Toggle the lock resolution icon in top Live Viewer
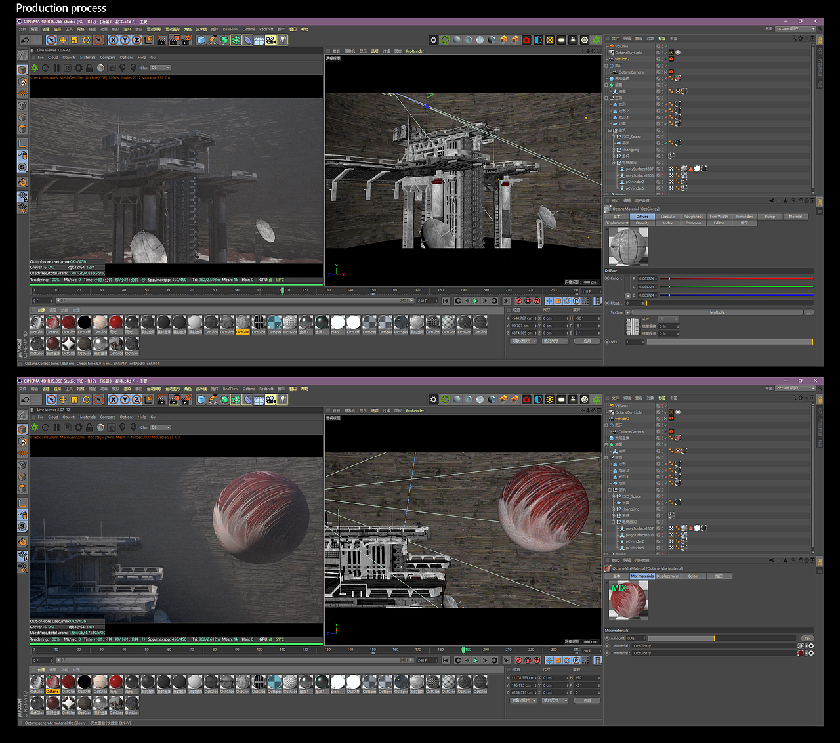 (89, 68)
